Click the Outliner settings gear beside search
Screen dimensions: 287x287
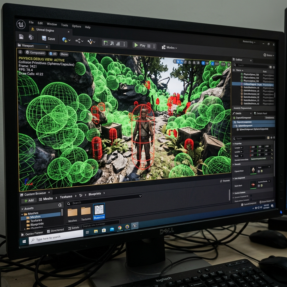coord(274,67)
